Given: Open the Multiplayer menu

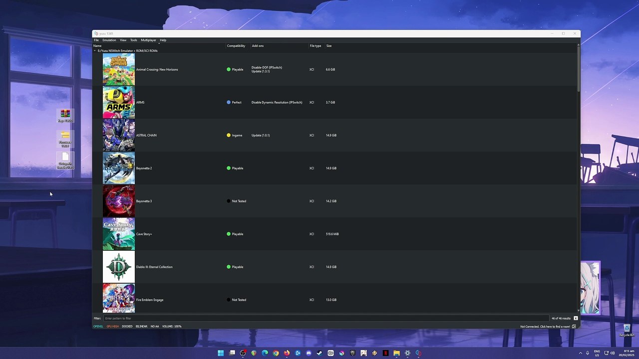Looking at the screenshot, I should click(148, 40).
